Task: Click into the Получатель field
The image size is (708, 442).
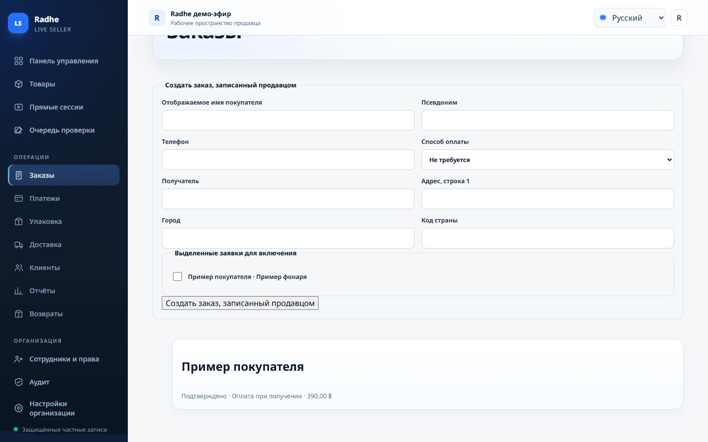Action: point(288,199)
